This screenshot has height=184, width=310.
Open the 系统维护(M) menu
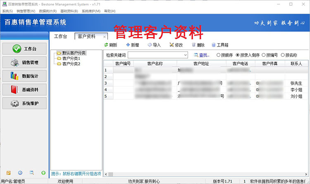[x=91, y=11]
